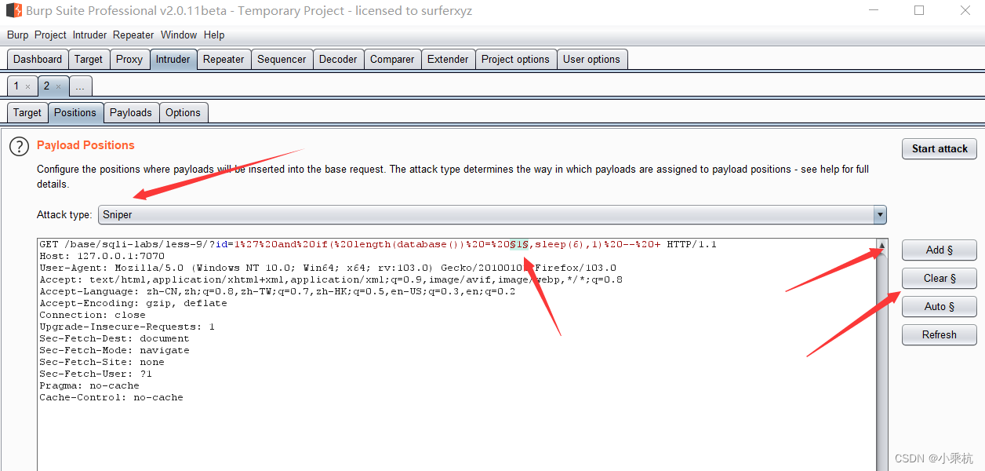The width and height of the screenshot is (985, 471).
Task: Click the Payload Positions help question-mark icon
Action: pos(19,146)
